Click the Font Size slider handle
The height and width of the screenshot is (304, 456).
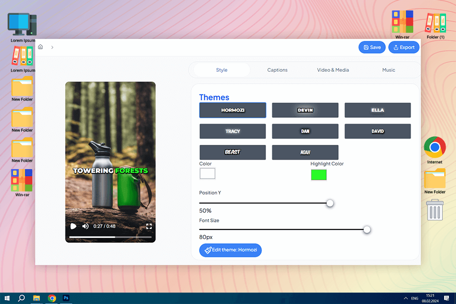[367, 229]
